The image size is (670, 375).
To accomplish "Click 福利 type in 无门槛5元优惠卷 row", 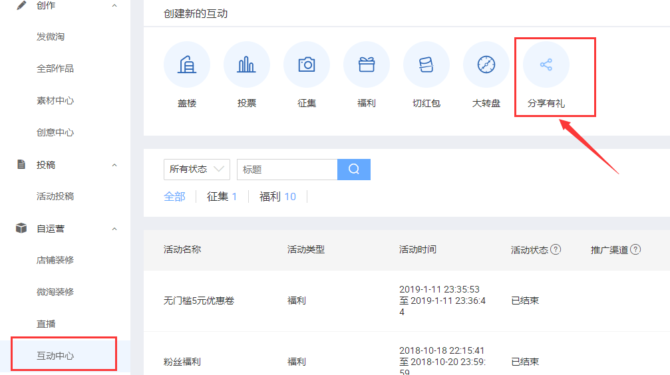I will (297, 301).
